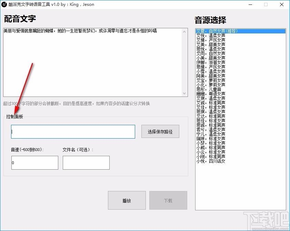Select voice 小美，甜美女声

(240, 58)
